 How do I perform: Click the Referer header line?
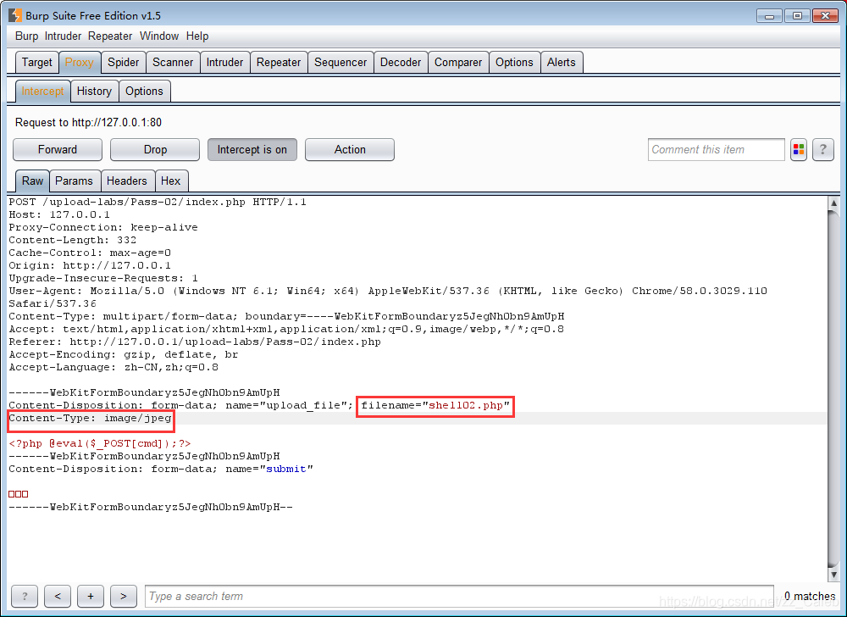(195, 342)
